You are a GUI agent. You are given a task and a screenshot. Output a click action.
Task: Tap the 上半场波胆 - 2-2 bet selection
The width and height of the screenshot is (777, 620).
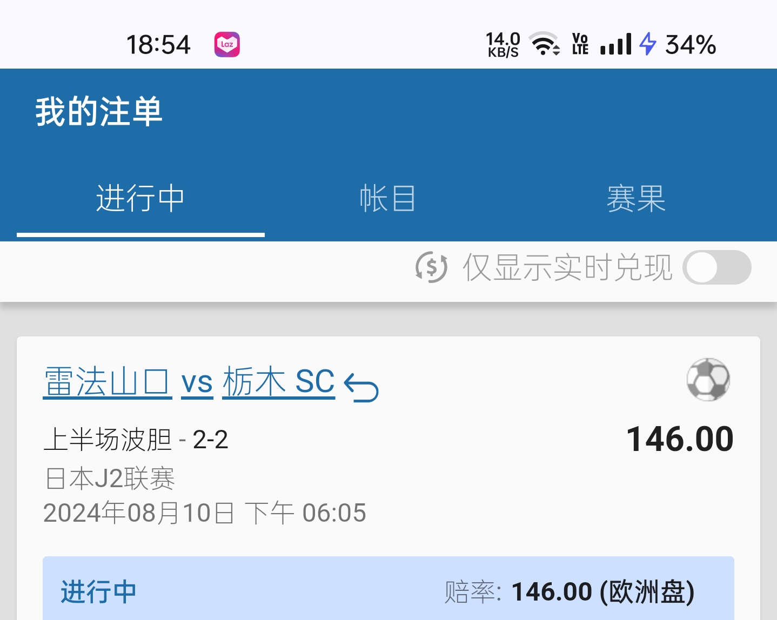point(136,440)
